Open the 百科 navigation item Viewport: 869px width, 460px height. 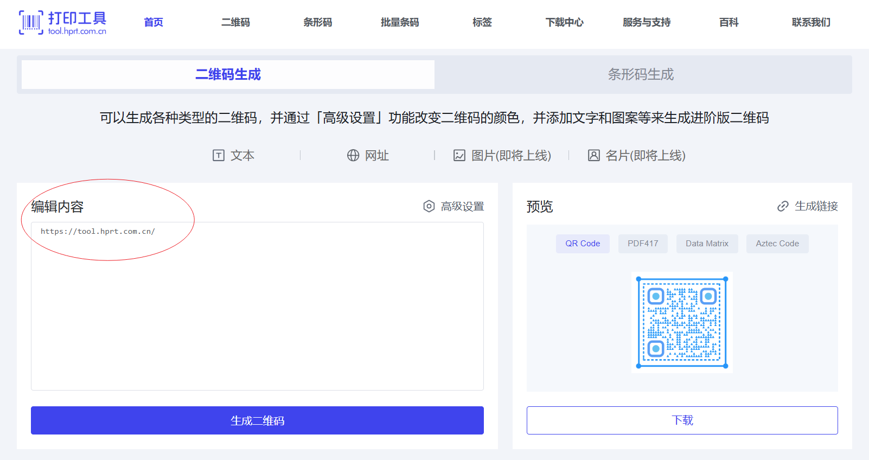click(729, 22)
